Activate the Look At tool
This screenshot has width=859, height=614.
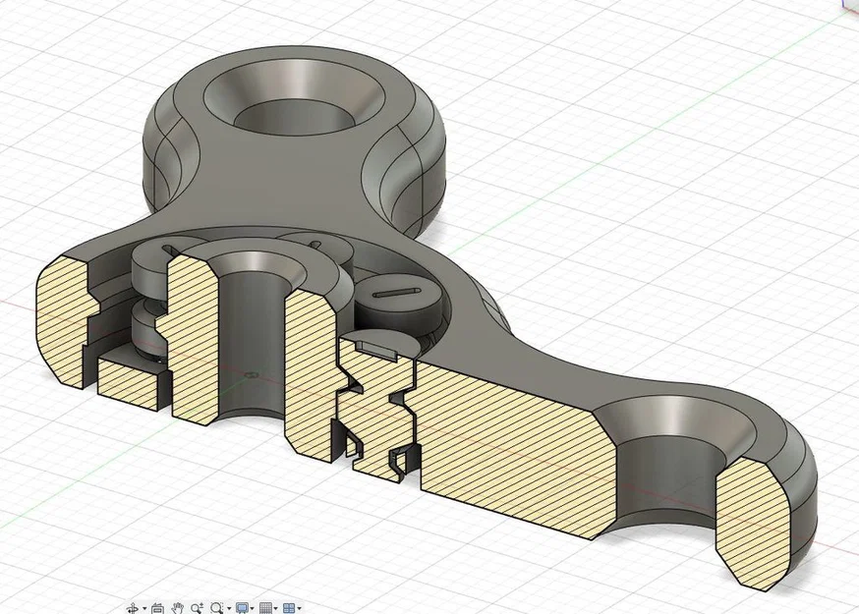pos(157,607)
